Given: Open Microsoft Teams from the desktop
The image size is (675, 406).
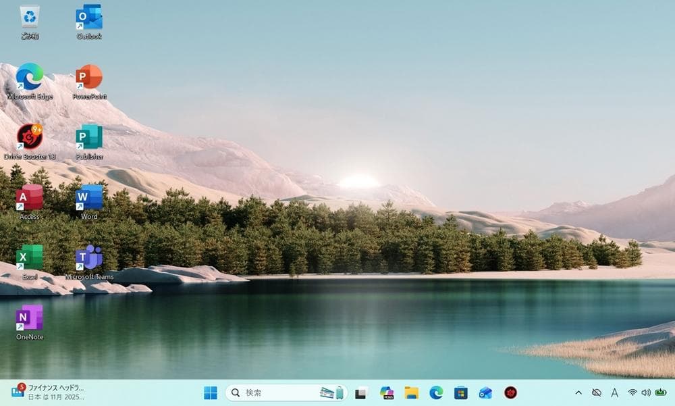Looking at the screenshot, I should click(x=88, y=259).
